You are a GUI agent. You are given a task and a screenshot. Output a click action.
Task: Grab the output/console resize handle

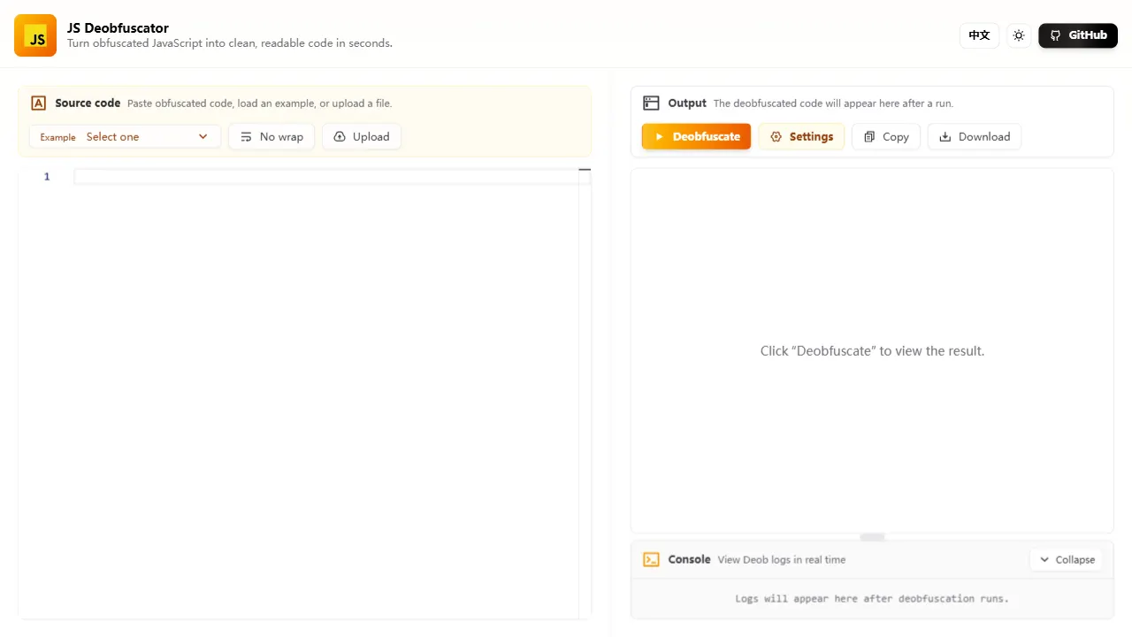point(872,537)
